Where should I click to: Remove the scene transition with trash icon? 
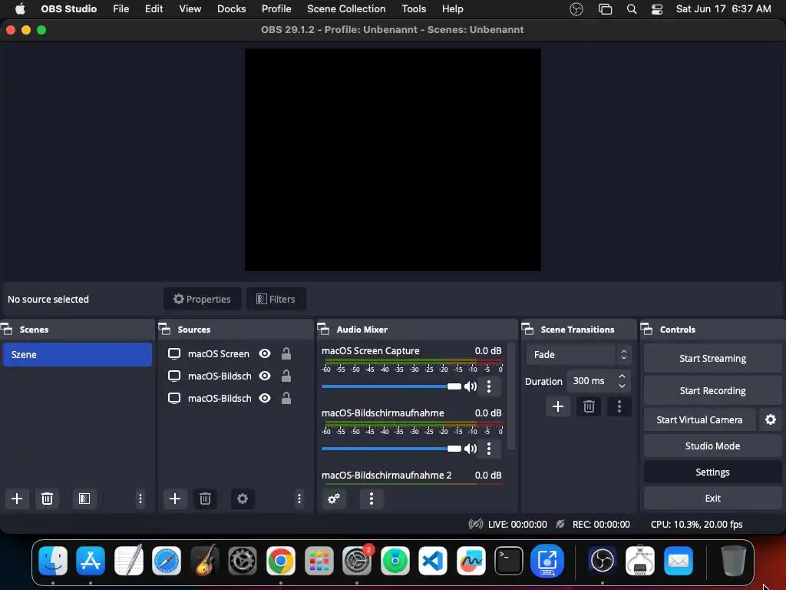589,406
